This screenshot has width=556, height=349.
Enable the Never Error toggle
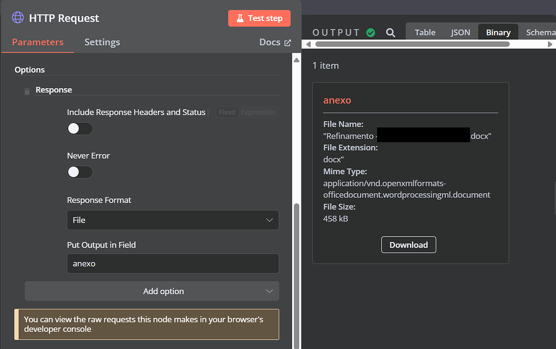80,172
